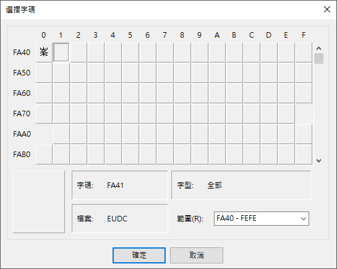Click the column header A
This screenshot has width=337, height=269.
[x=217, y=35]
